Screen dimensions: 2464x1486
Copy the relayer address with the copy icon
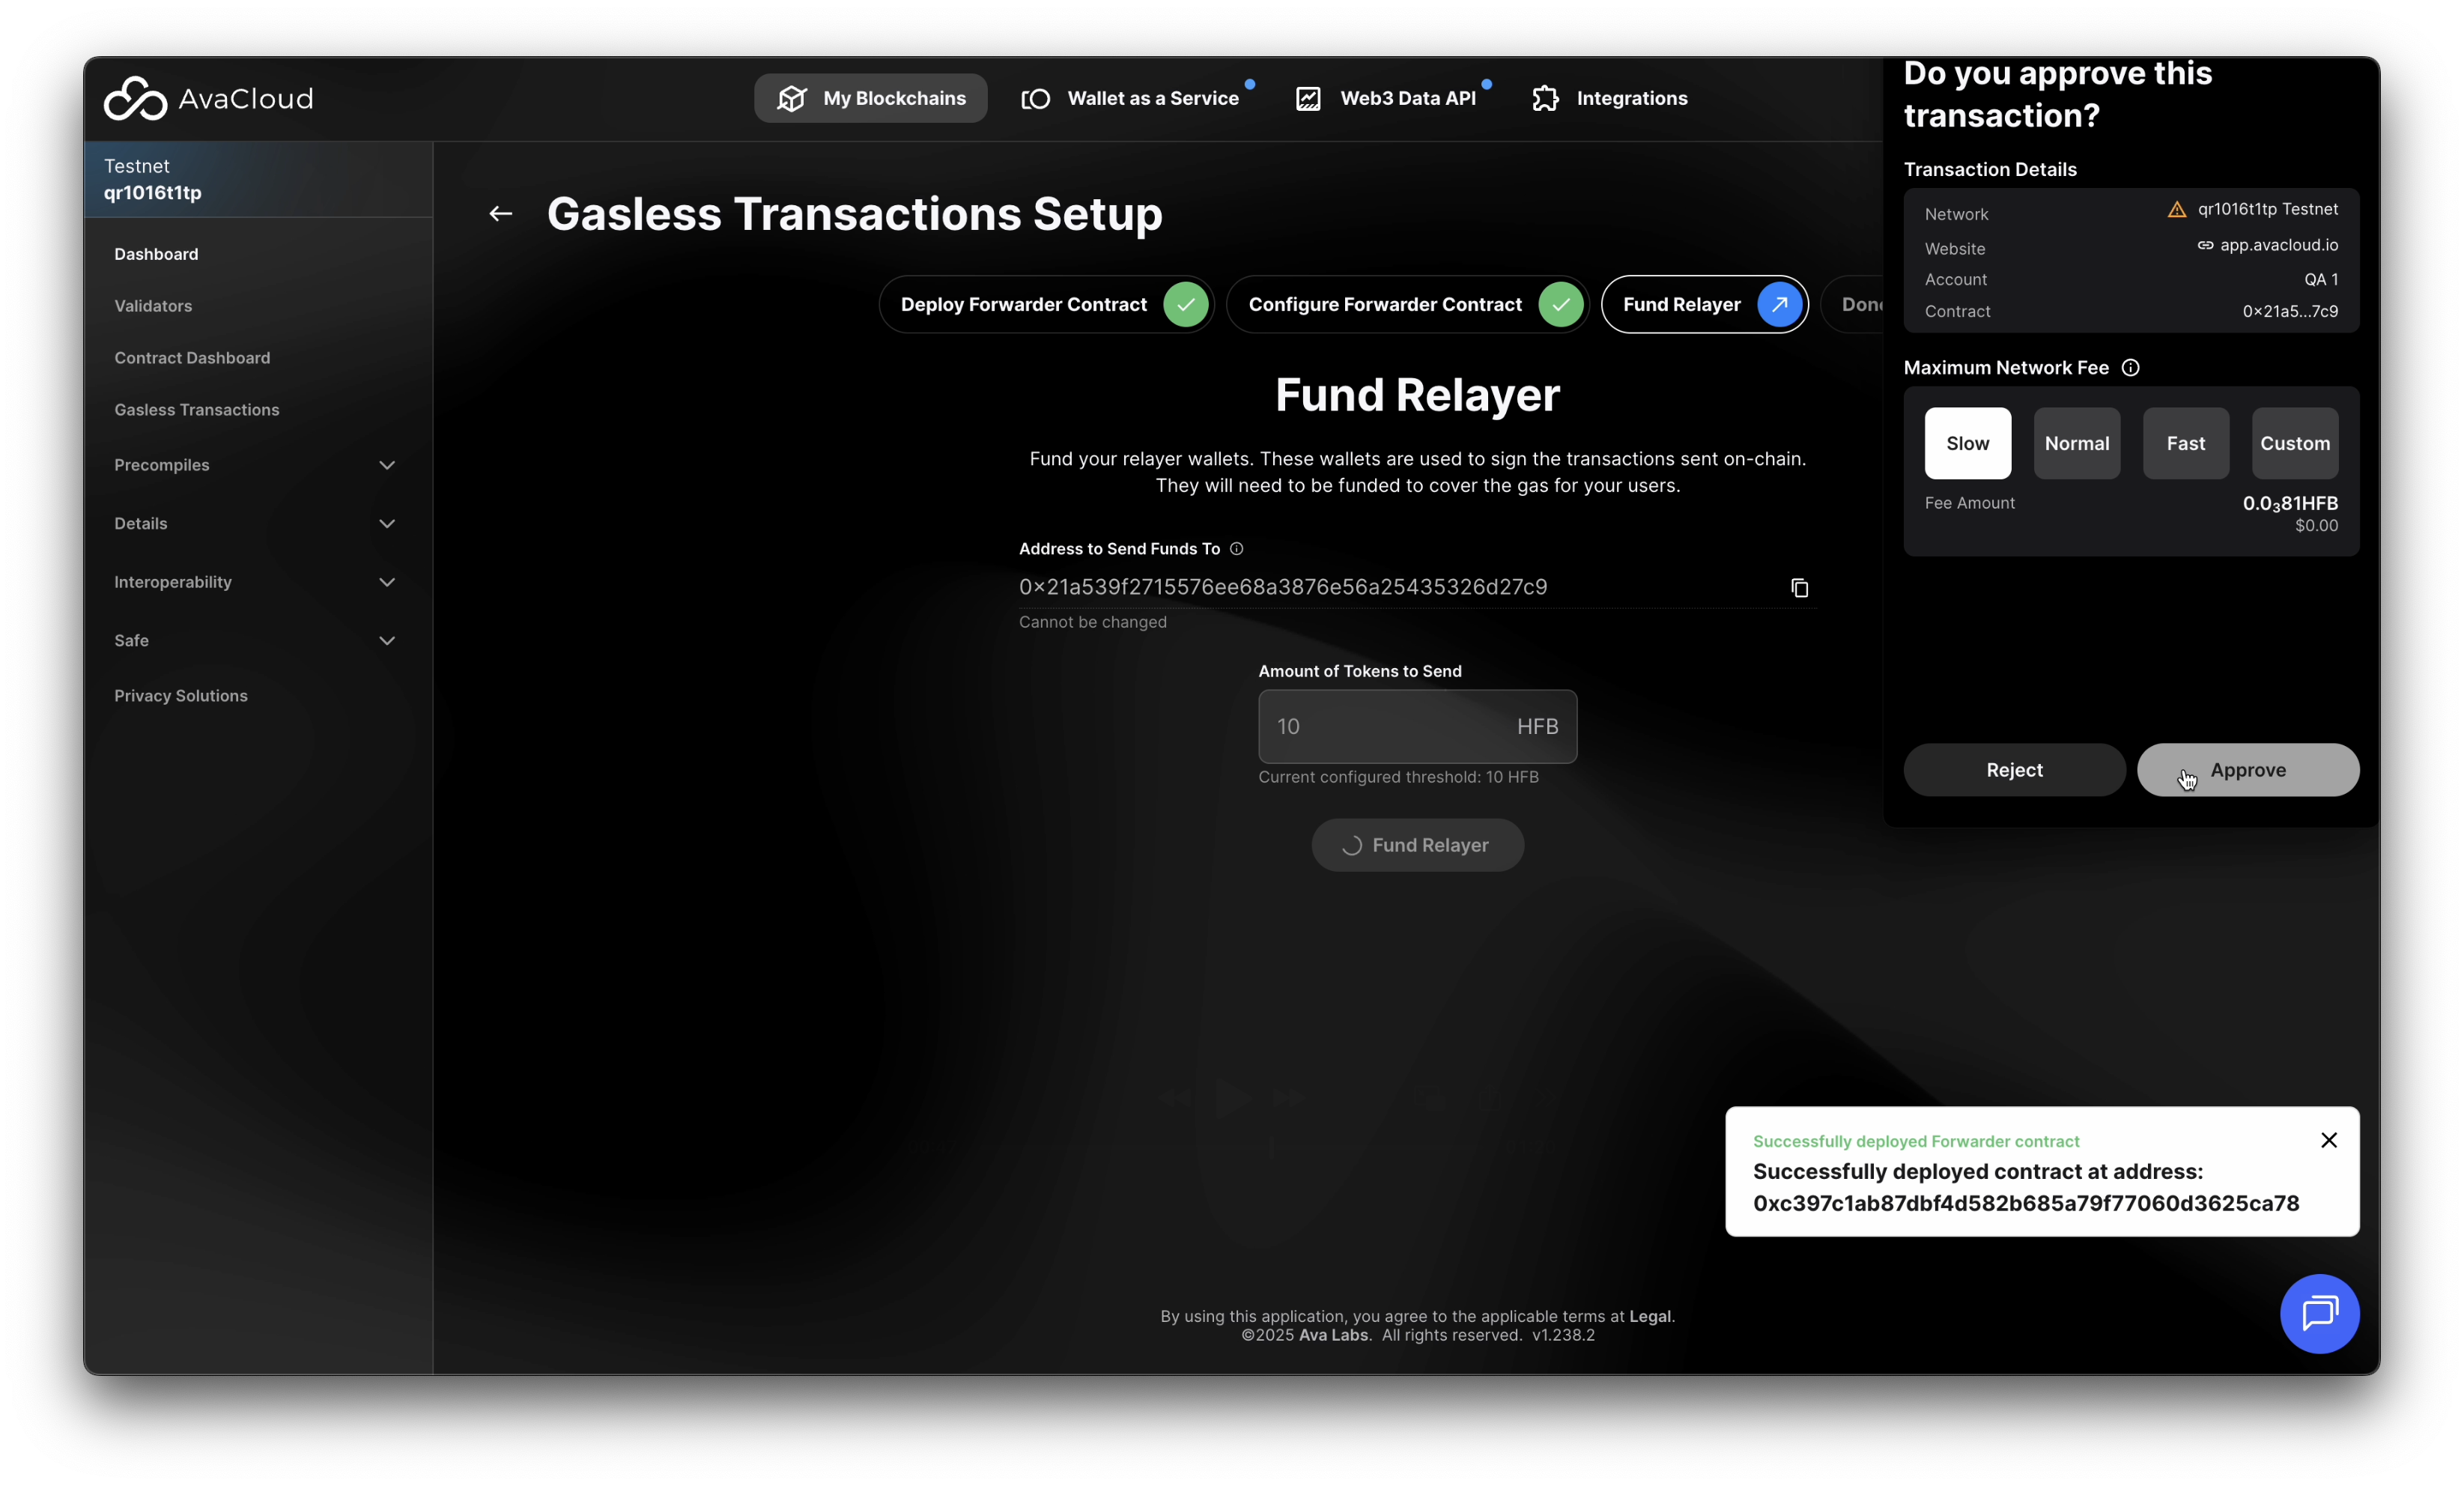(x=1799, y=588)
